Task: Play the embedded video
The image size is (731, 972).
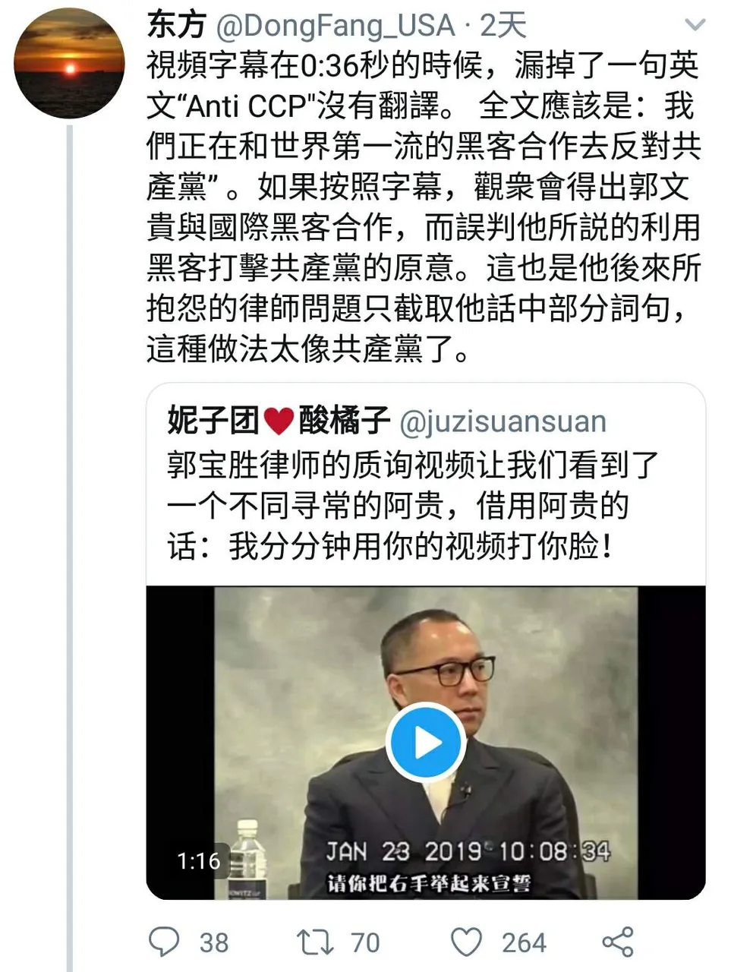Action: click(425, 742)
